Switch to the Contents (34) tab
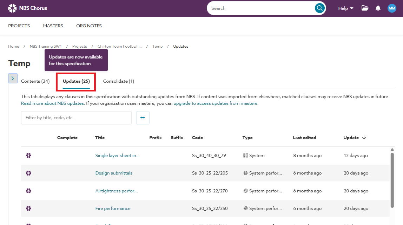The width and height of the screenshot is (403, 225). coord(35,81)
